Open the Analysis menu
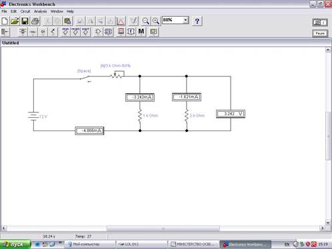The height and width of the screenshot is (249, 332). (40, 11)
